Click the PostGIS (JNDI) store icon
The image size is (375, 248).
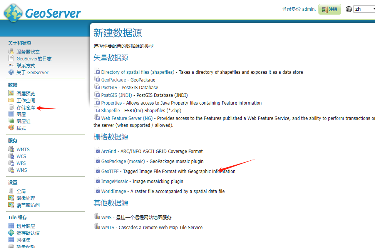pos(97,95)
